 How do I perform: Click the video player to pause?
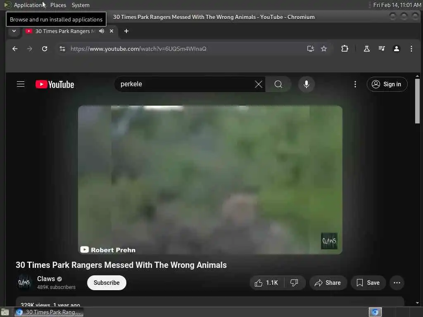click(x=210, y=180)
